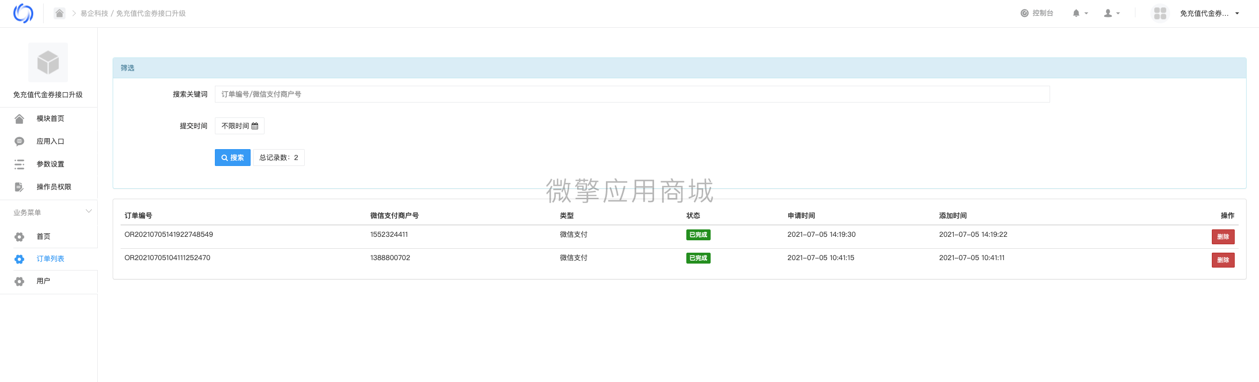Image resolution: width=1259 pixels, height=382 pixels.
Task: Click the 申请时间 column header
Action: point(801,216)
